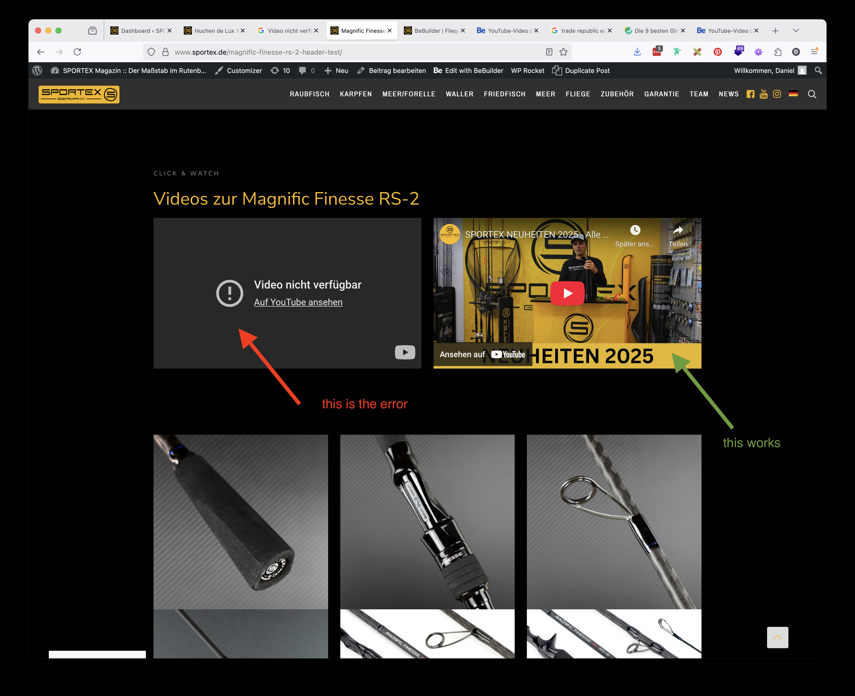Open Firefox application hamburger menu

[x=815, y=52]
